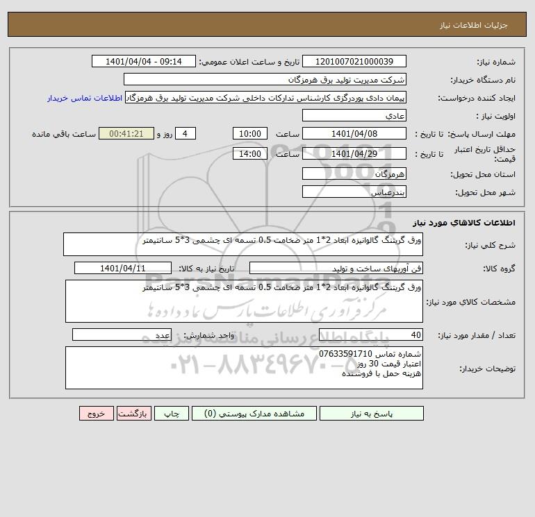Click remaining time countdown 00:41:21

point(126,134)
